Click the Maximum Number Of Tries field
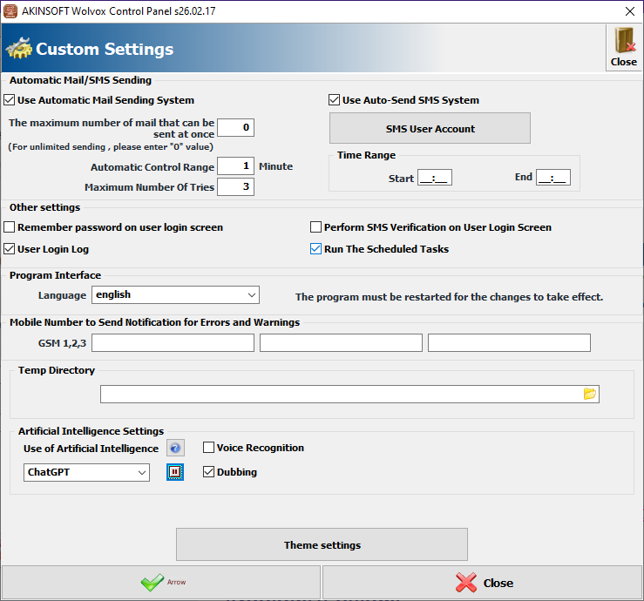The width and height of the screenshot is (644, 601). tap(236, 186)
